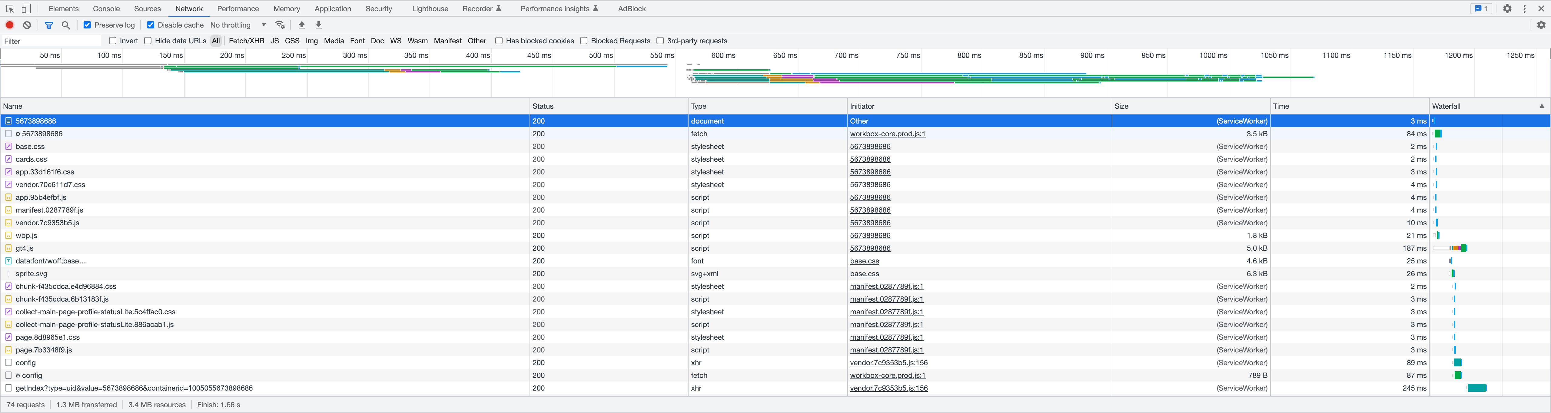This screenshot has width=1551, height=413.
Task: Filter requests by WS type
Action: tap(396, 40)
